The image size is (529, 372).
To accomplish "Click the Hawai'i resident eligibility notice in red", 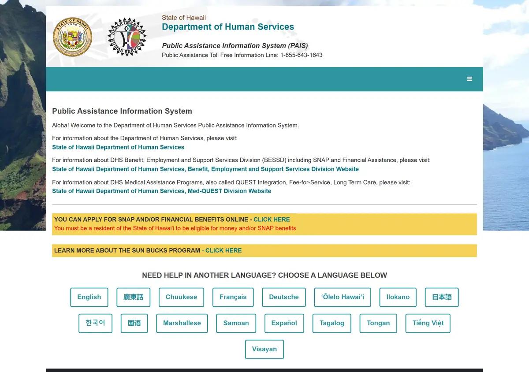I will 175,228.
